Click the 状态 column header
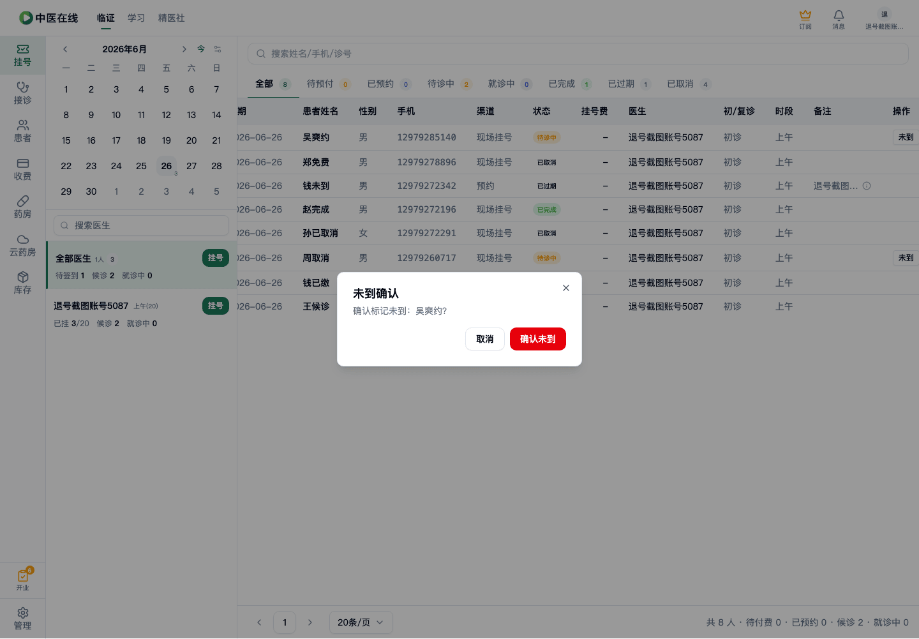Image resolution: width=919 pixels, height=639 pixels. pyautogui.click(x=542, y=111)
